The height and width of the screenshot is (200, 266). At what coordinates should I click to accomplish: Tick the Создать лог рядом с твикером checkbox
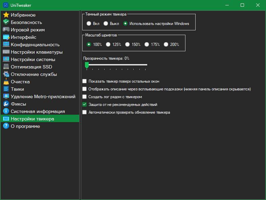(85, 97)
